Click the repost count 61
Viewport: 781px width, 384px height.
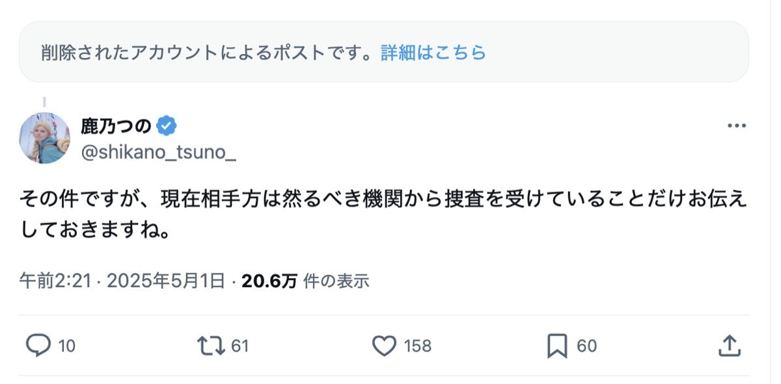click(240, 346)
